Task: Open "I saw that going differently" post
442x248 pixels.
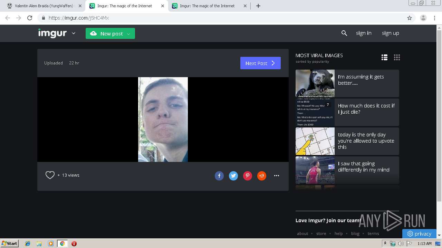Action: coord(347,170)
